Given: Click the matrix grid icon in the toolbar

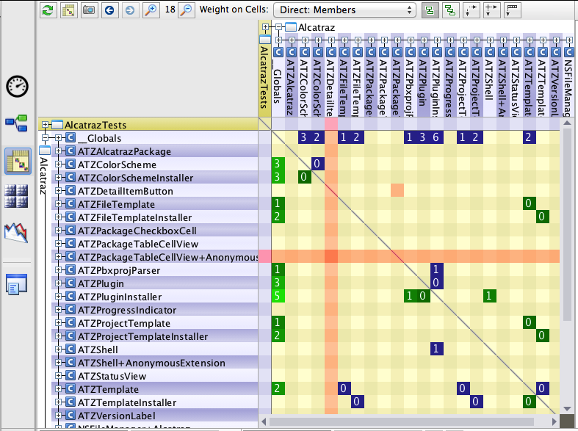Looking at the screenshot, I should (x=68, y=10).
